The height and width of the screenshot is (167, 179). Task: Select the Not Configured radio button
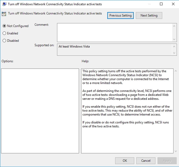coord(4,26)
